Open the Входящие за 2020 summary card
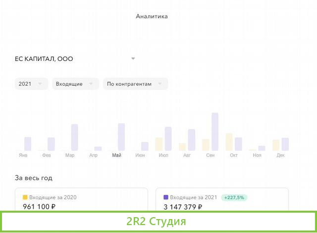317x233 pixels. coord(81,200)
